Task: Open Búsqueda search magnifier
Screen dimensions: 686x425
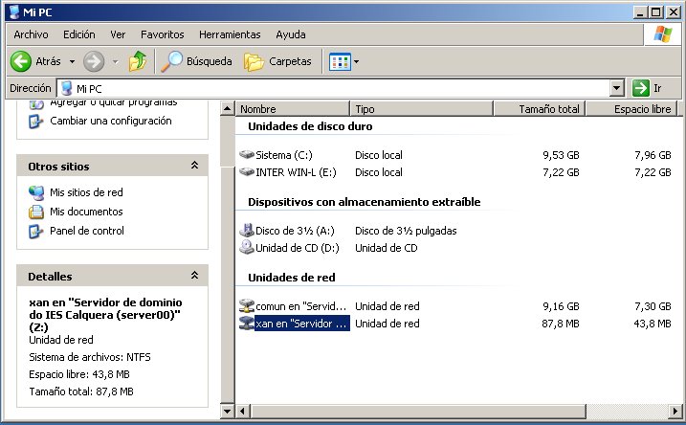Action: click(171, 61)
